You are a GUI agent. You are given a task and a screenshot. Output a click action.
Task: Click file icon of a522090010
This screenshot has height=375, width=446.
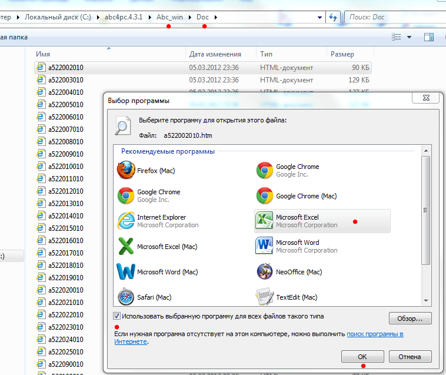point(41,364)
